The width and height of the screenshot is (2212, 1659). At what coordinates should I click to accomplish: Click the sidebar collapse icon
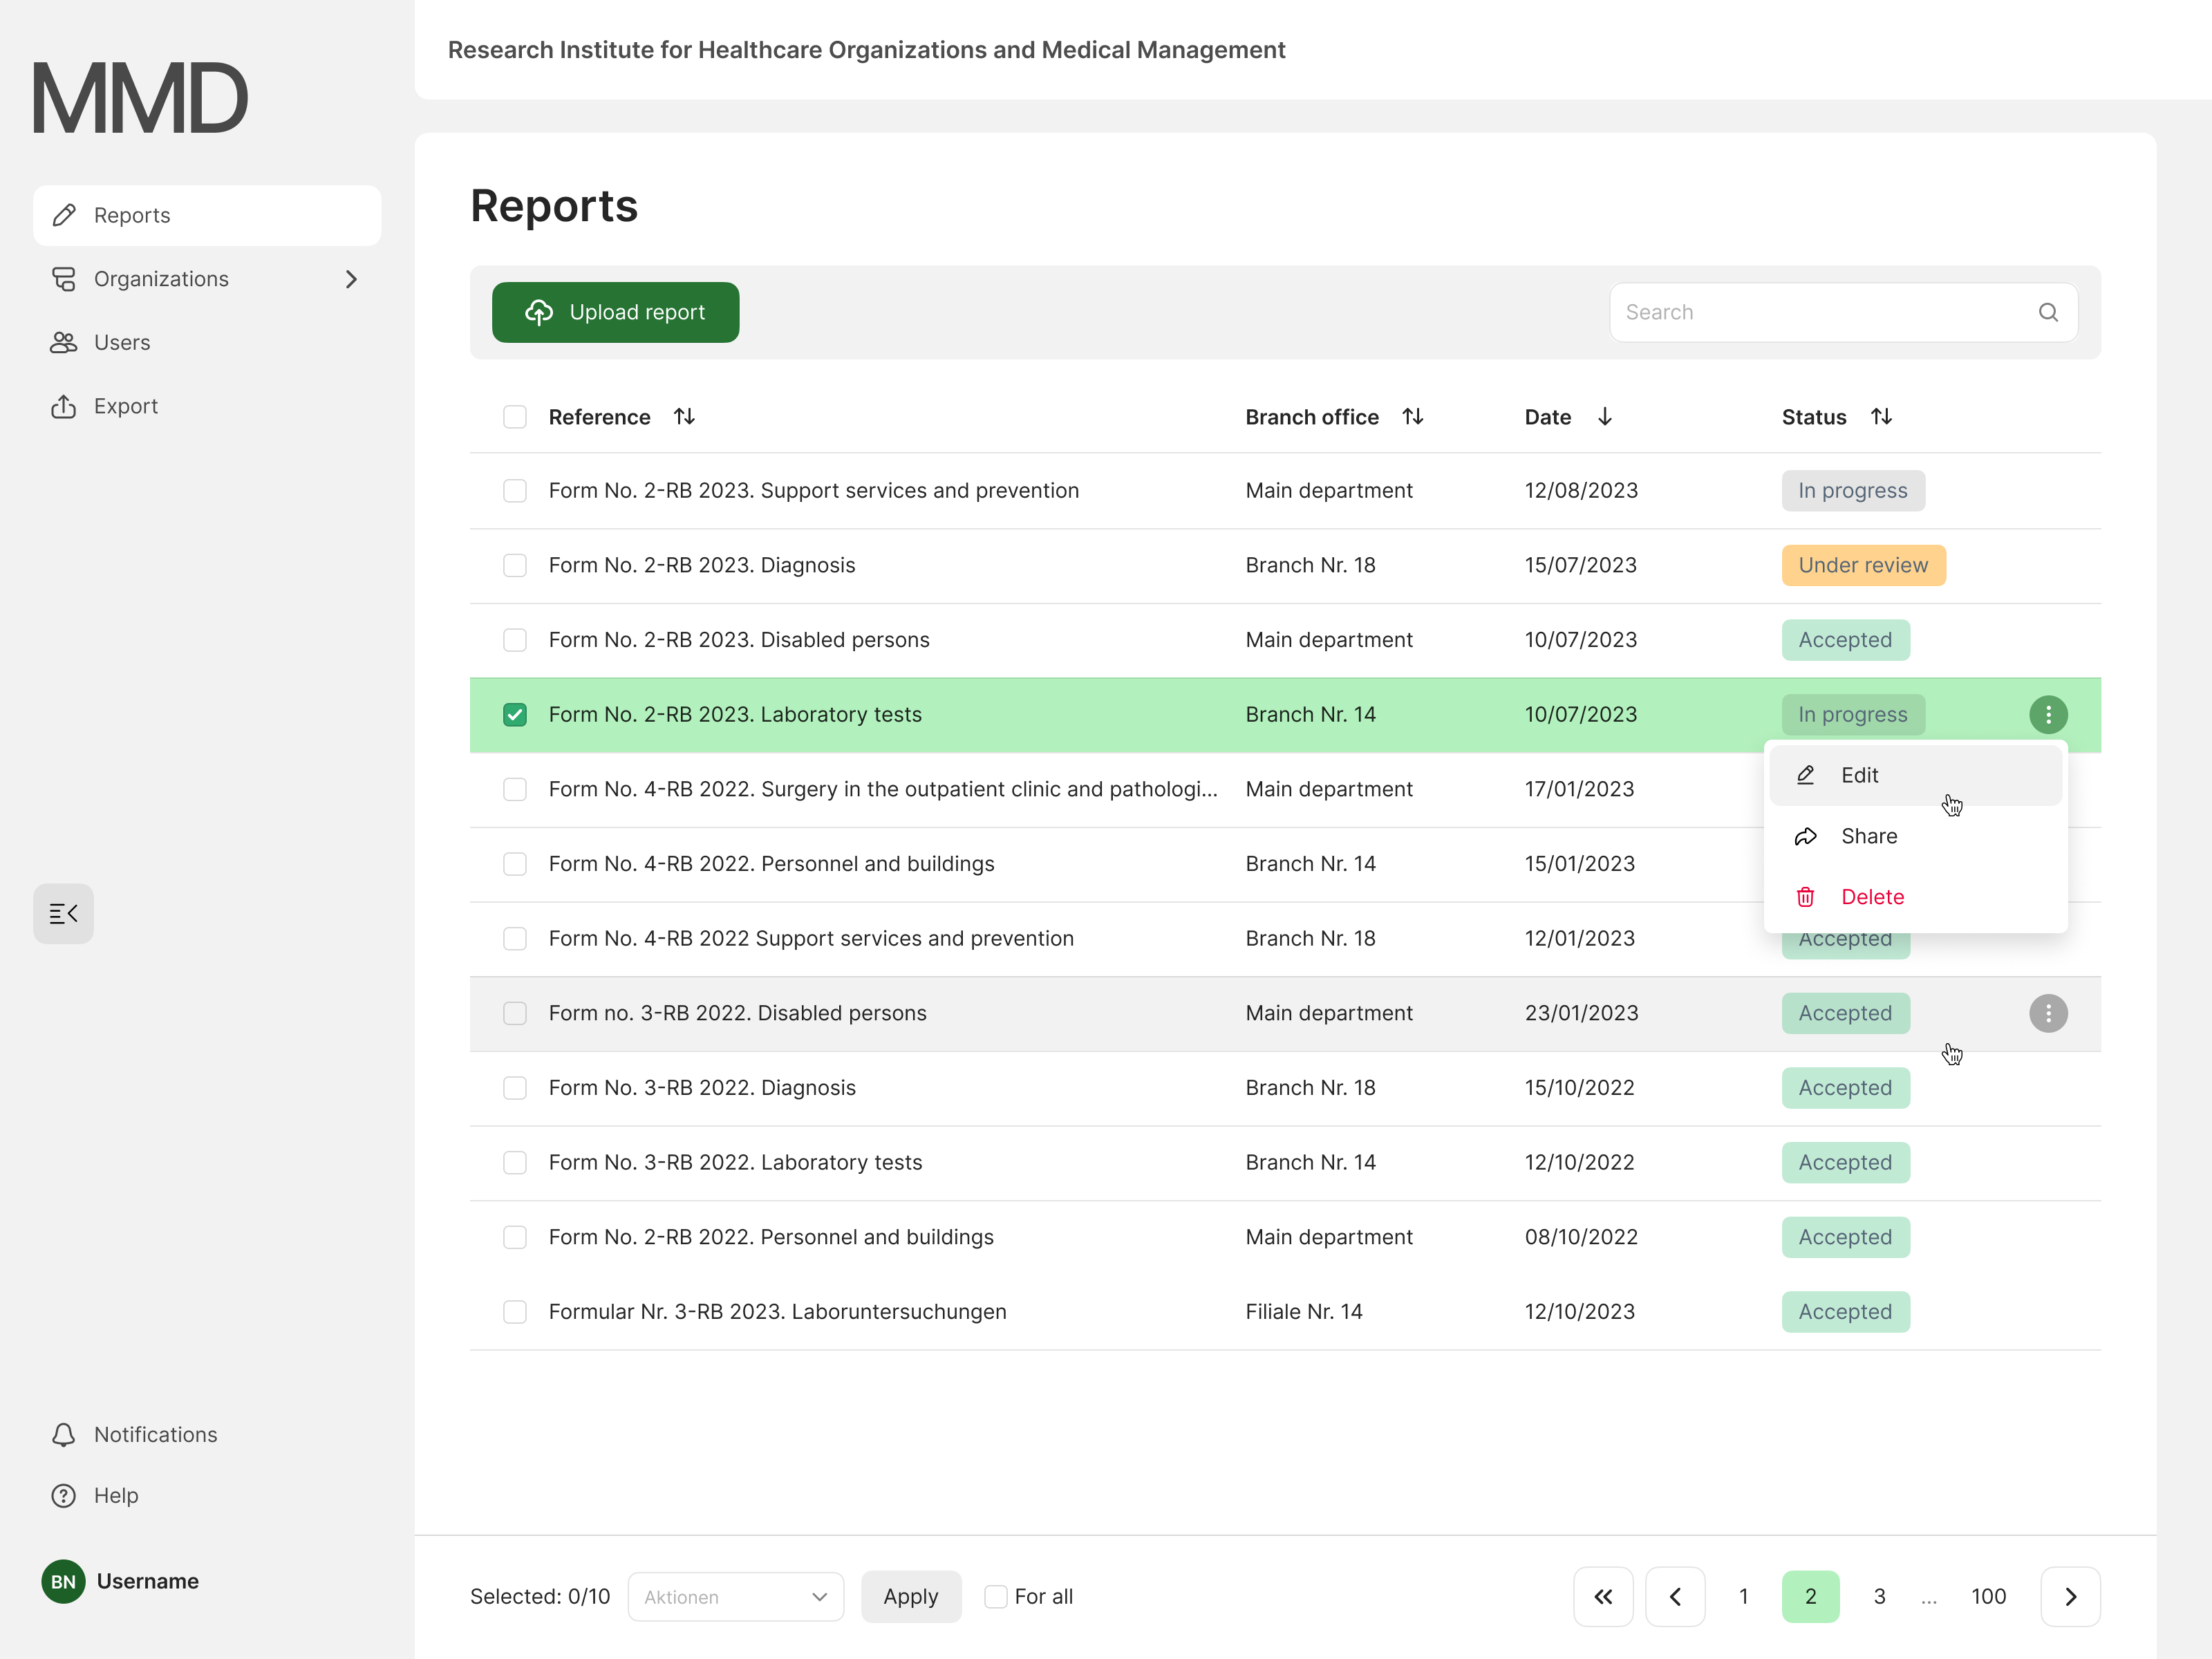coord(63,913)
